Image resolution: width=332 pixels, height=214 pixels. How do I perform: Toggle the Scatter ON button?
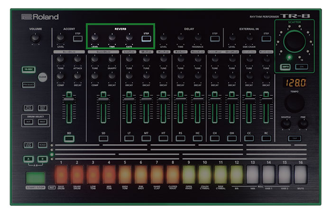[302, 67]
